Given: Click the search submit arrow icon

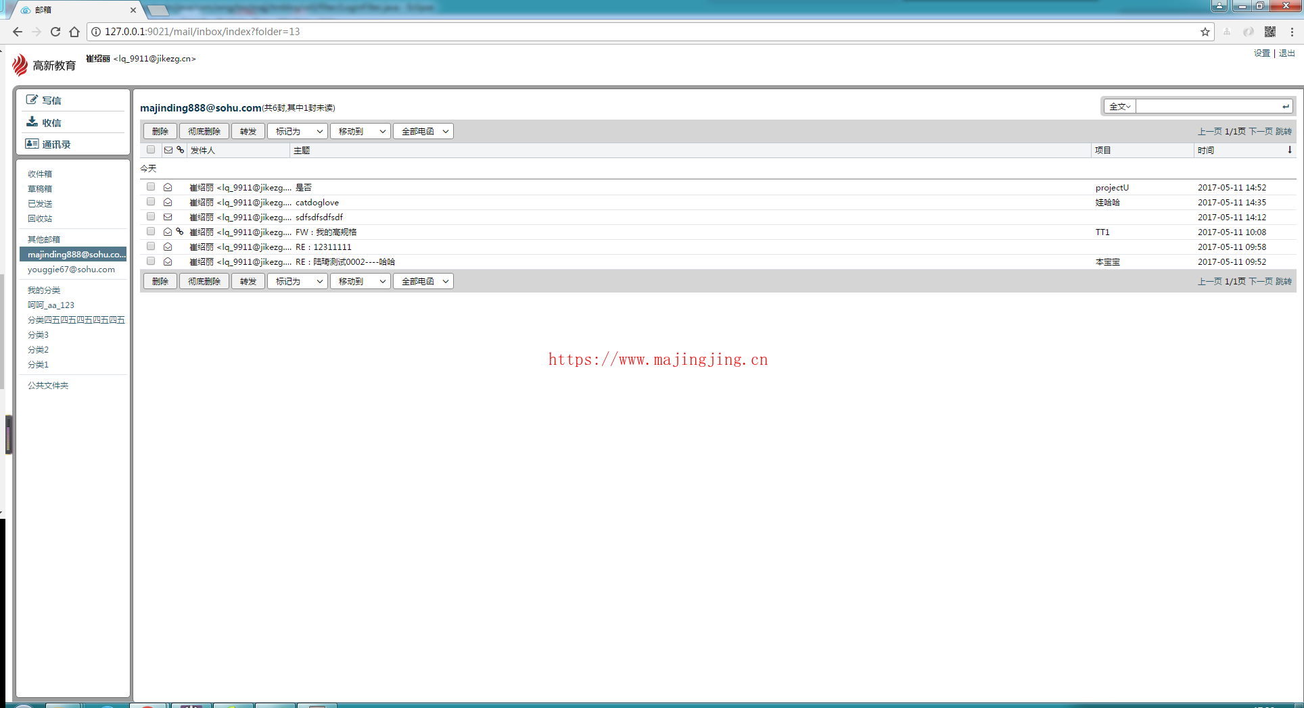Looking at the screenshot, I should pos(1285,106).
